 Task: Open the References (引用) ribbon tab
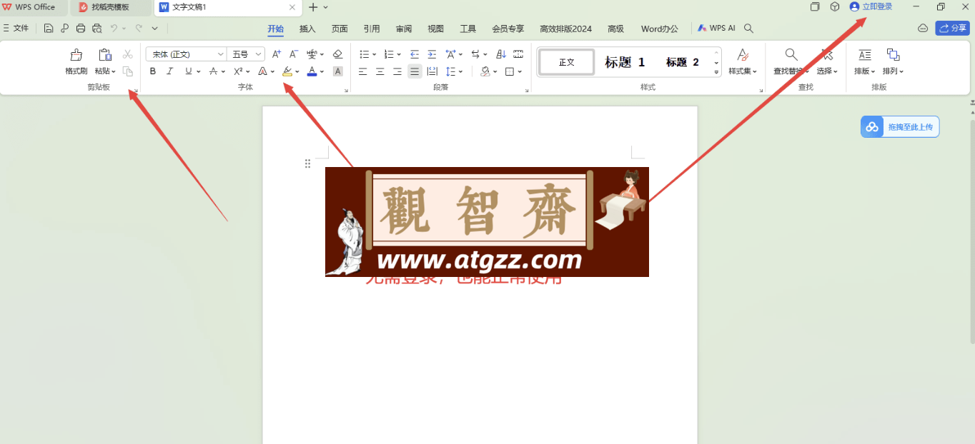[372, 29]
